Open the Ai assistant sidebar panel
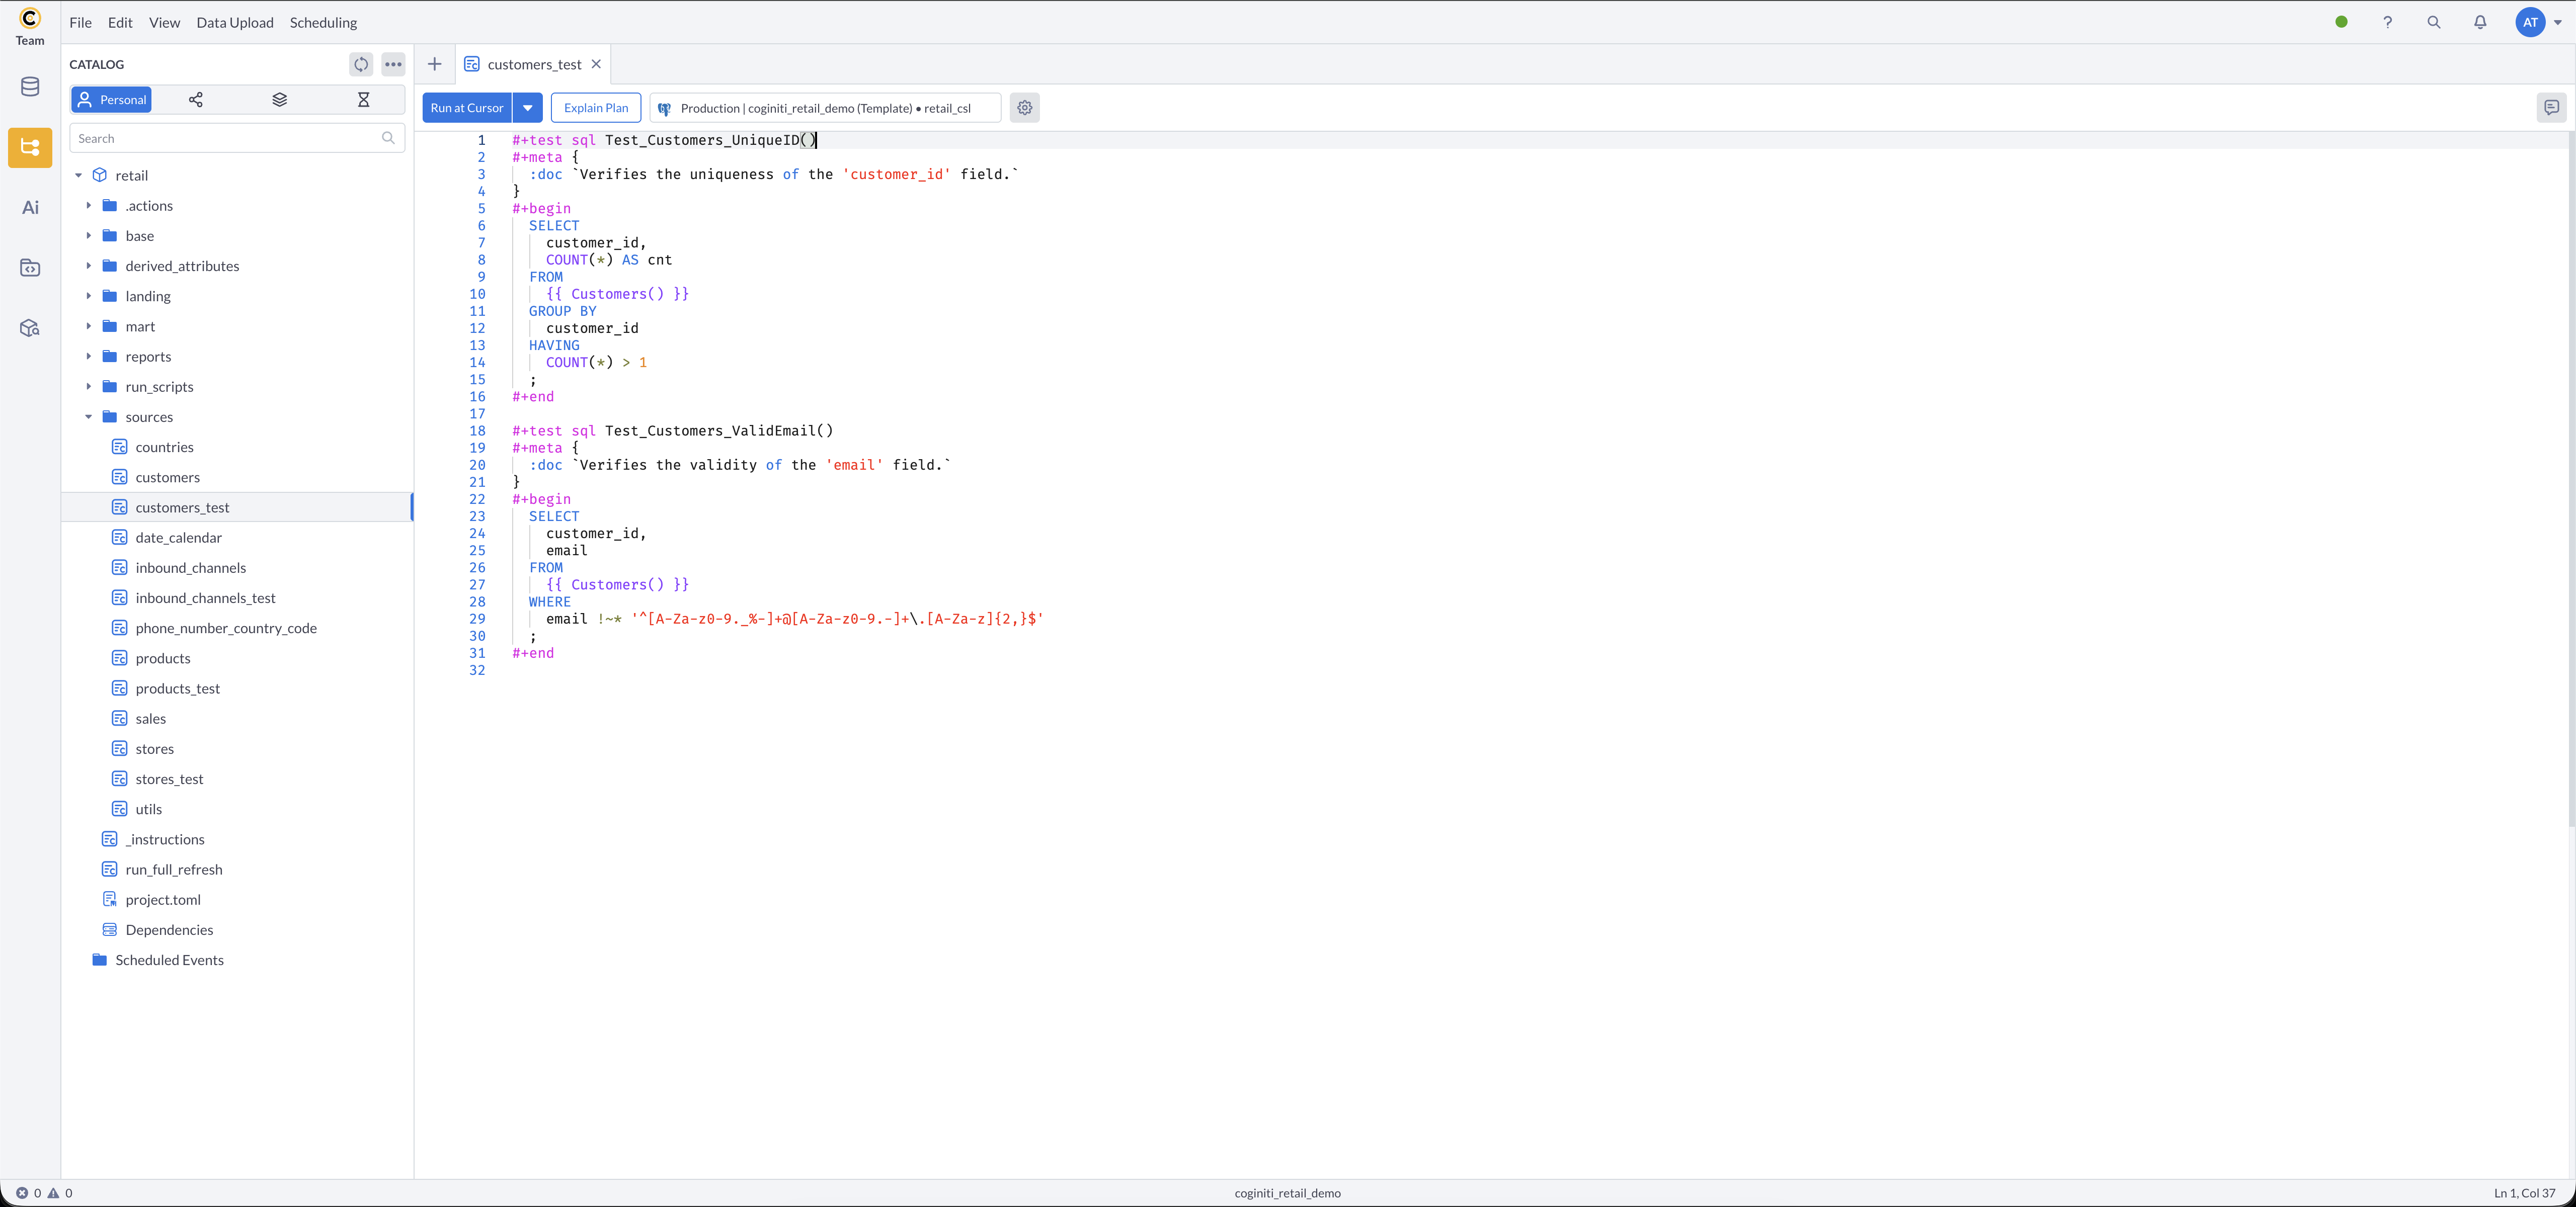Image resolution: width=2576 pixels, height=1207 pixels. click(x=30, y=208)
